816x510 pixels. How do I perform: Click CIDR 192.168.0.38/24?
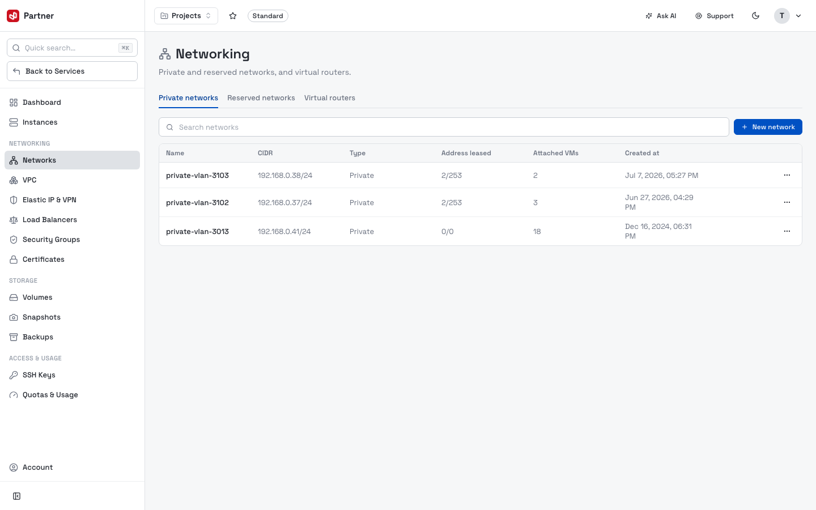(285, 175)
